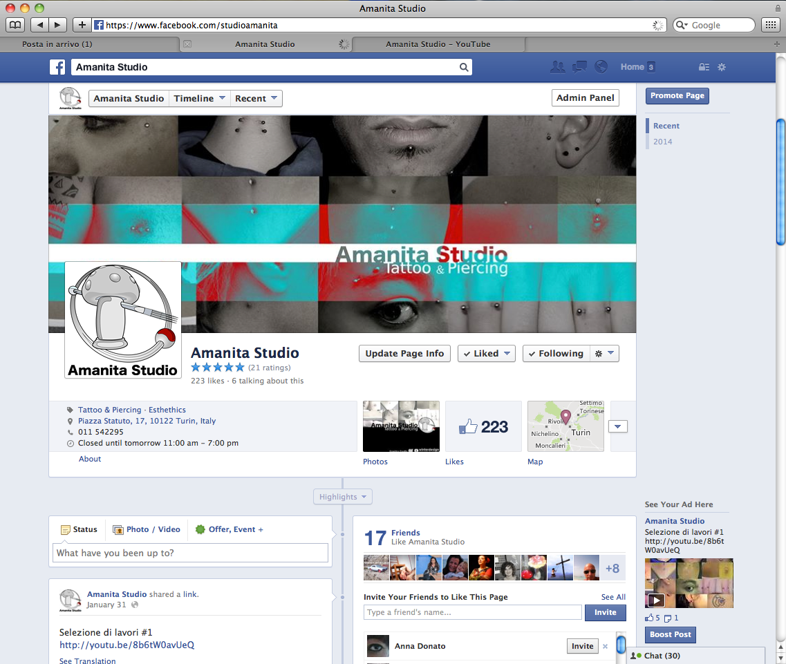Open the About link

(x=90, y=459)
